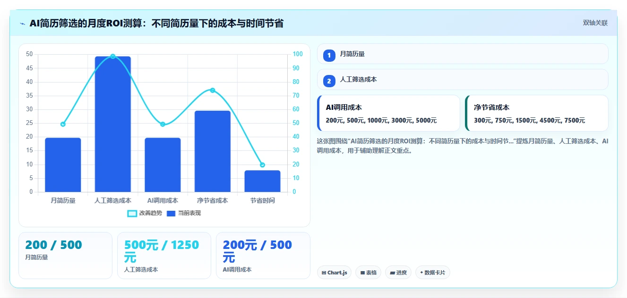Toggle the 改善趋势 legend swatch
Image resolution: width=627 pixels, height=298 pixels.
132,214
